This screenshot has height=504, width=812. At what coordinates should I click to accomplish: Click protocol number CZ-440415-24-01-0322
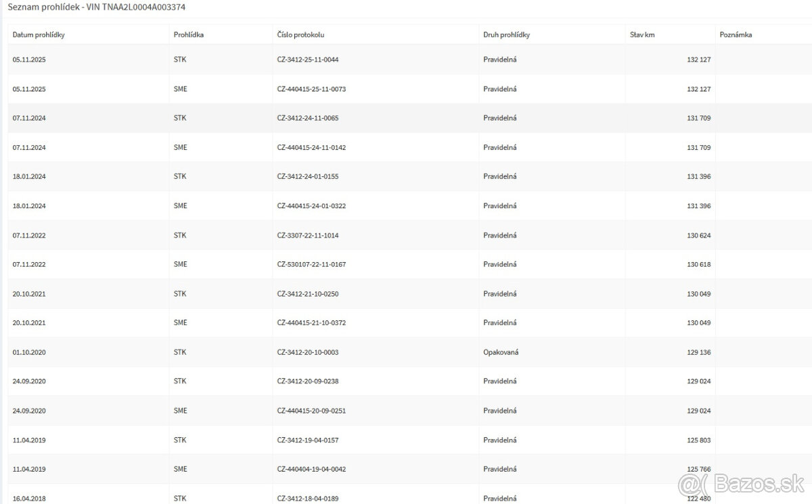click(x=311, y=206)
